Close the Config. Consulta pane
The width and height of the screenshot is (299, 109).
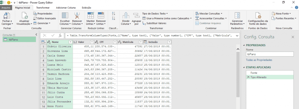pos(293,37)
